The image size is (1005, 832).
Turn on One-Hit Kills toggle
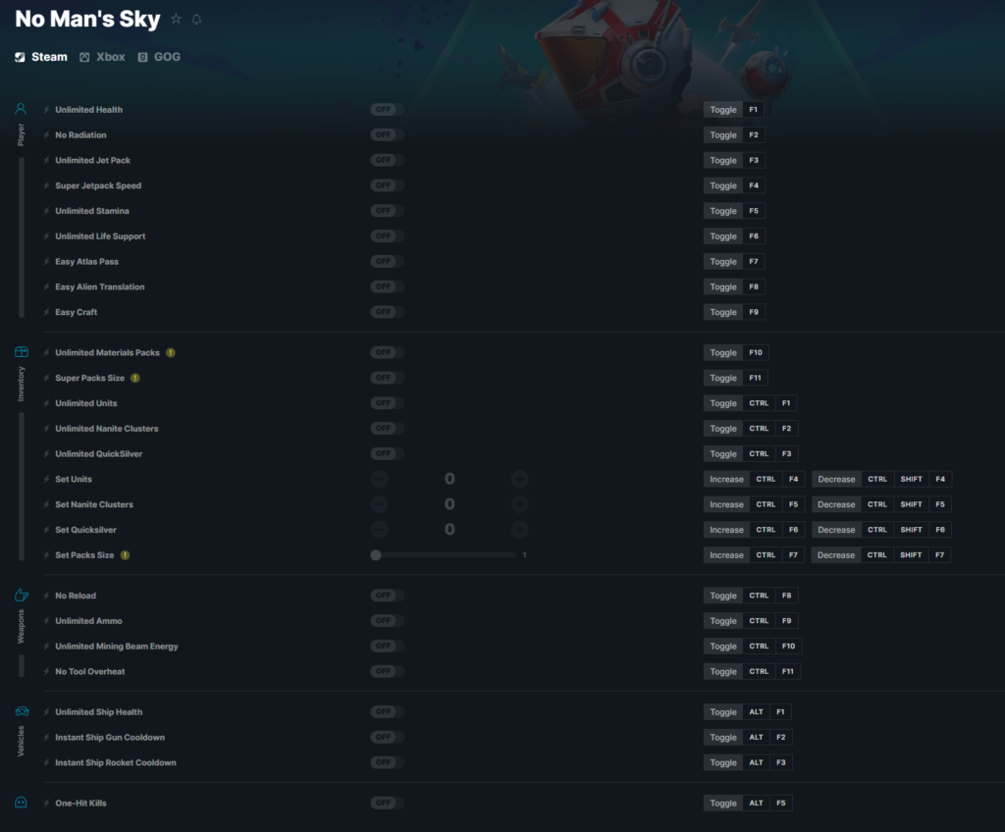(387, 804)
